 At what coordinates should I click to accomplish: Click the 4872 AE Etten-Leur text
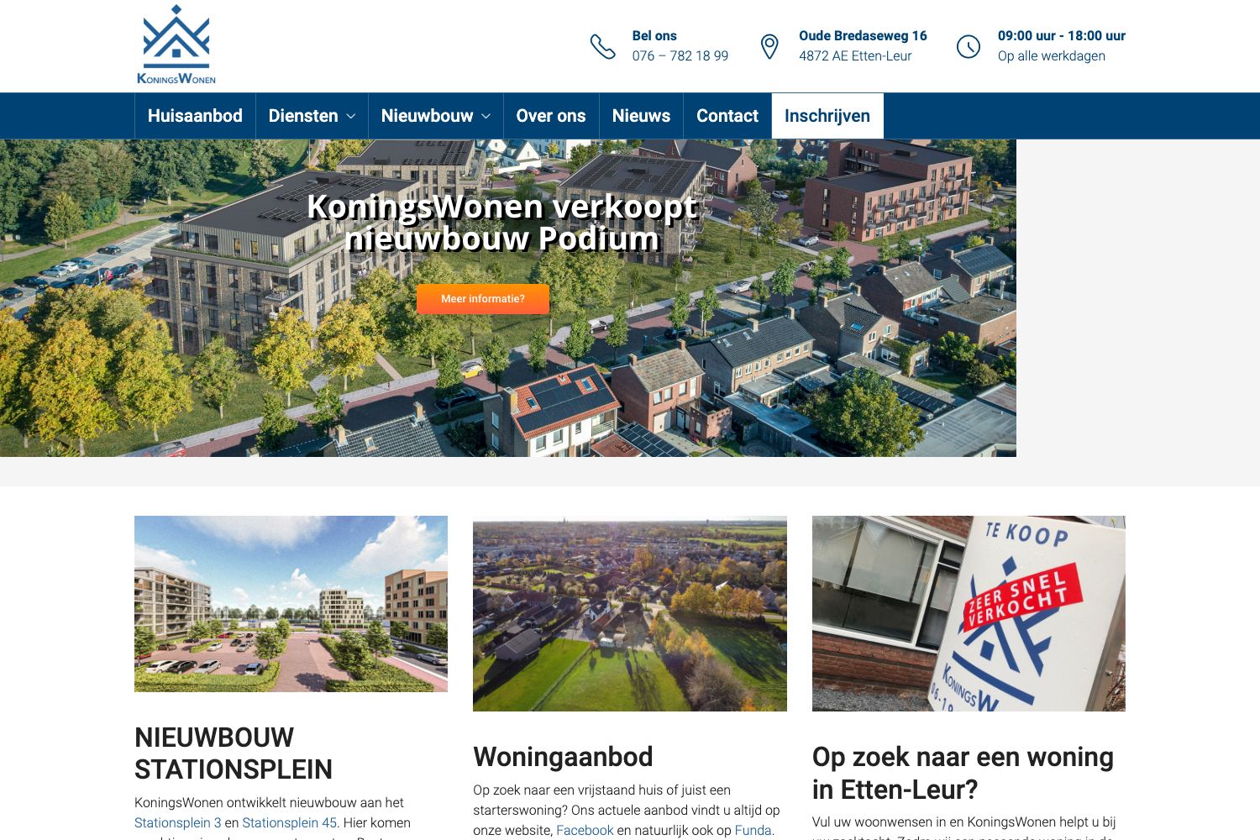pos(855,55)
